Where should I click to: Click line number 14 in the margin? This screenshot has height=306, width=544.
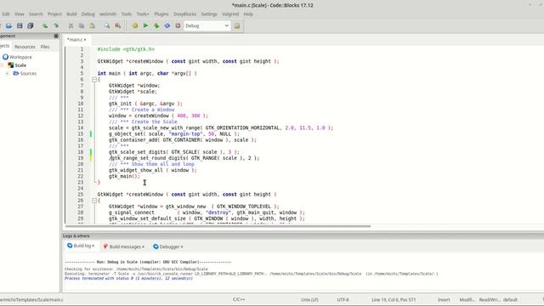[x=81, y=127]
